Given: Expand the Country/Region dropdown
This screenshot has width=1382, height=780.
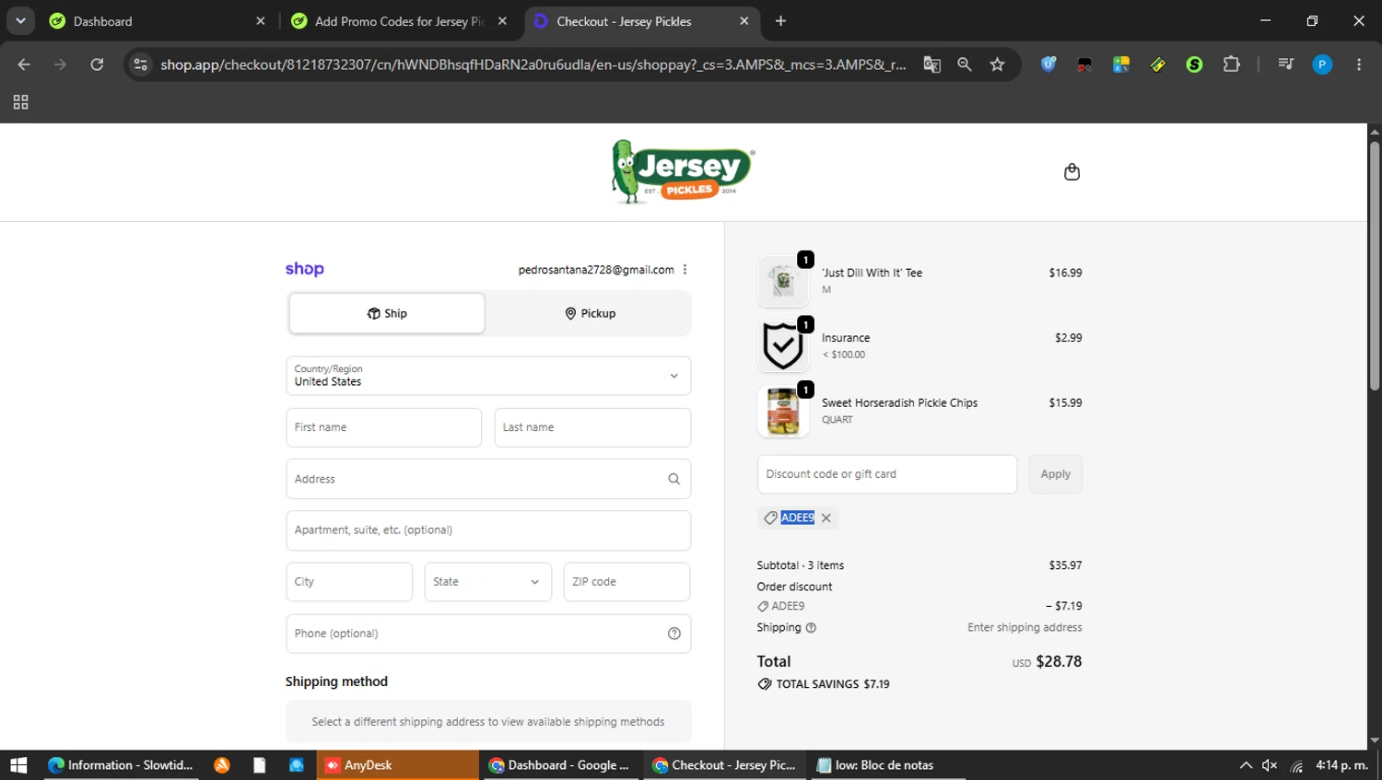Looking at the screenshot, I should [488, 376].
